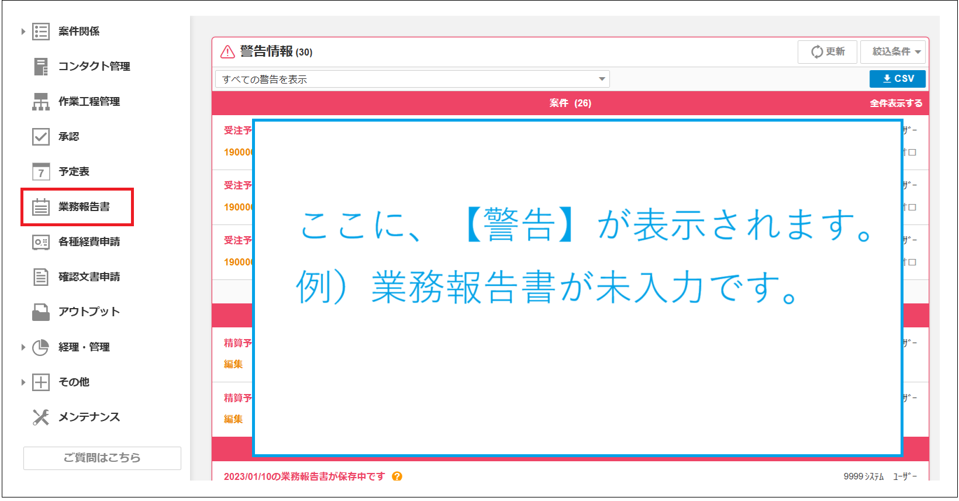The image size is (959, 501).
Task: Click the ご質問はこちら button
Action: coord(102,458)
